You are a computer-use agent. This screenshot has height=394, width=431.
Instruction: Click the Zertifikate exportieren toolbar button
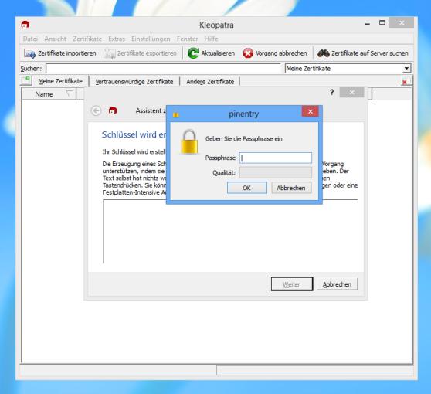pos(140,53)
